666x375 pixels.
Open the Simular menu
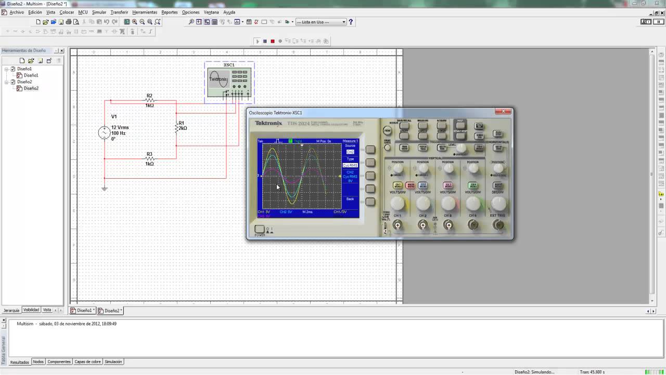[99, 12]
